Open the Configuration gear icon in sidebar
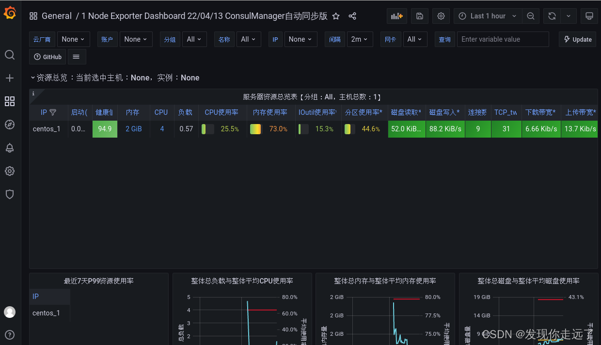The image size is (601, 345). (10, 171)
